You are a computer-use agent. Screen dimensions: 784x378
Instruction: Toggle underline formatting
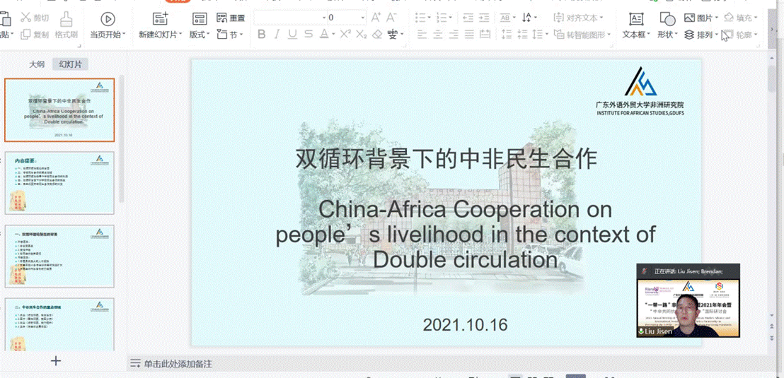(x=292, y=34)
